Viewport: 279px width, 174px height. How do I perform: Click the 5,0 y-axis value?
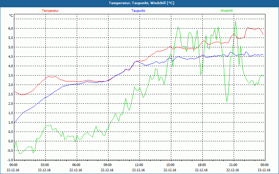[x=11, y=47]
